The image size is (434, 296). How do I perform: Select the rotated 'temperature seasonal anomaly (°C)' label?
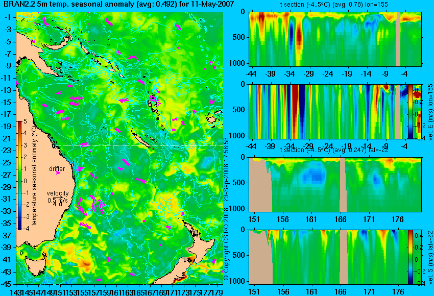pyautogui.click(x=34, y=175)
